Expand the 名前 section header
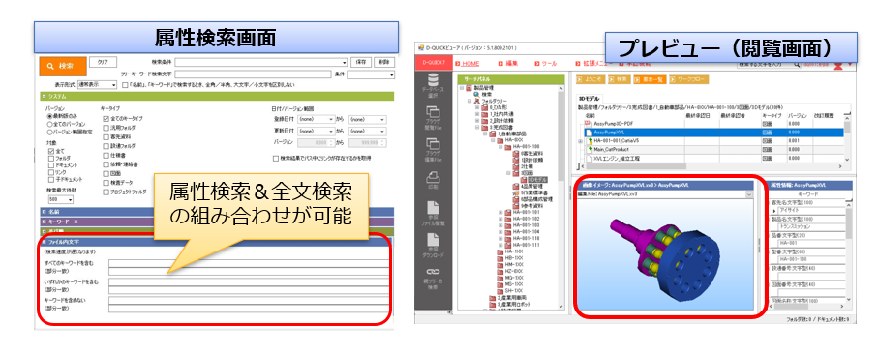 click(217, 212)
